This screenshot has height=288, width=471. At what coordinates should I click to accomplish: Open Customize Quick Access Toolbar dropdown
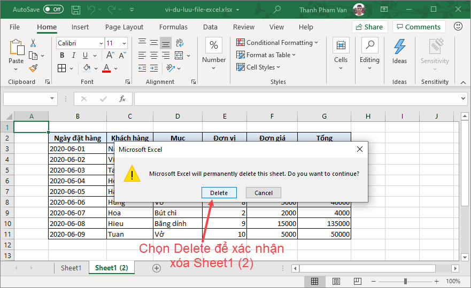[132, 10]
